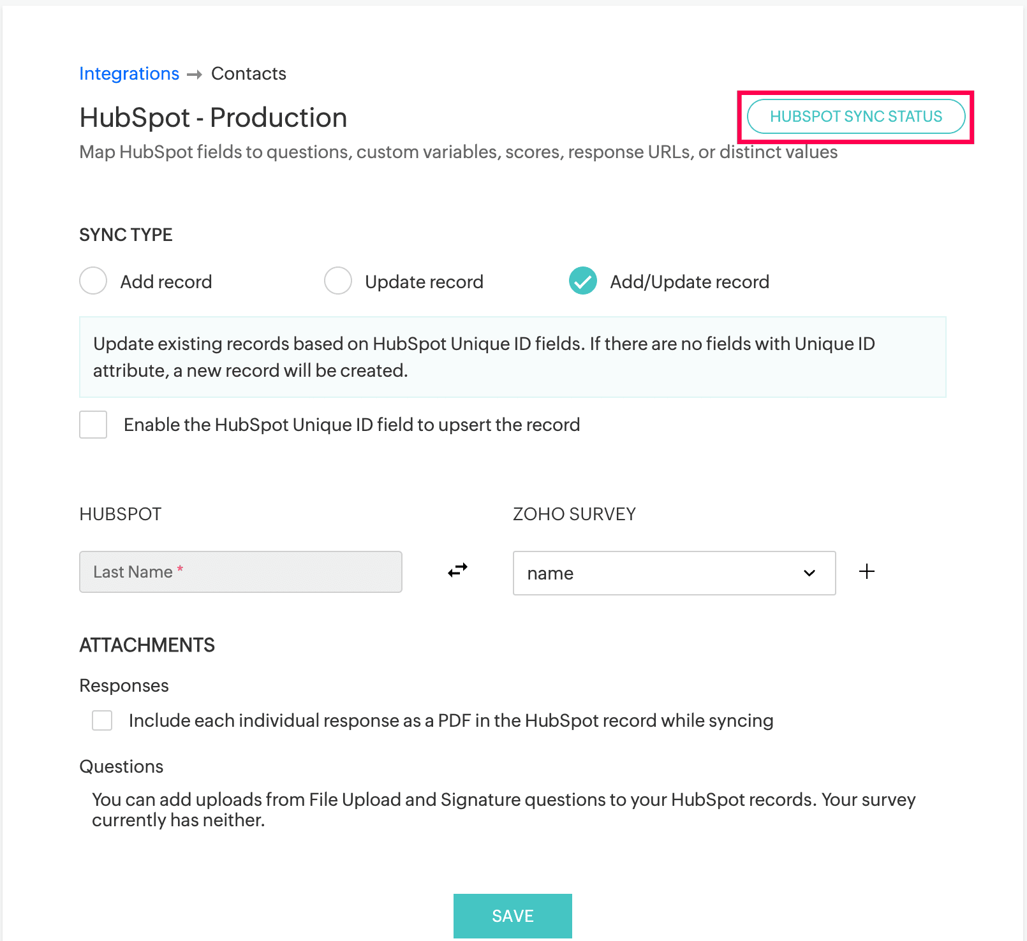Enable HubSpot Unique ID upsert checkbox
Screen dimensions: 1027x941
(93, 425)
